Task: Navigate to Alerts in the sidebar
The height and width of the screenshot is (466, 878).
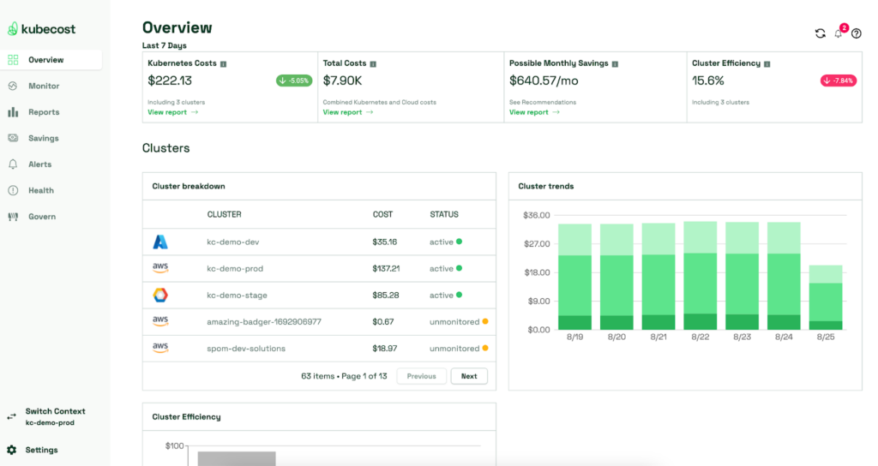Action: click(x=39, y=164)
